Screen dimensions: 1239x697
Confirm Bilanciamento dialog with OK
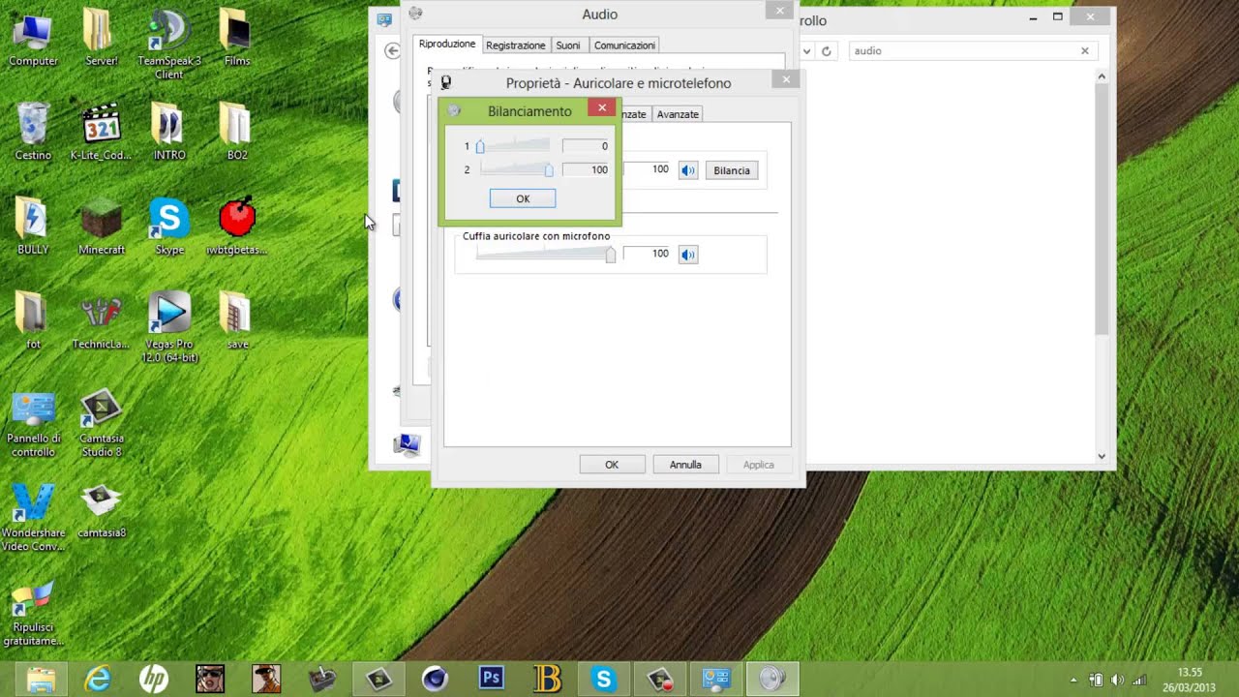tap(523, 198)
